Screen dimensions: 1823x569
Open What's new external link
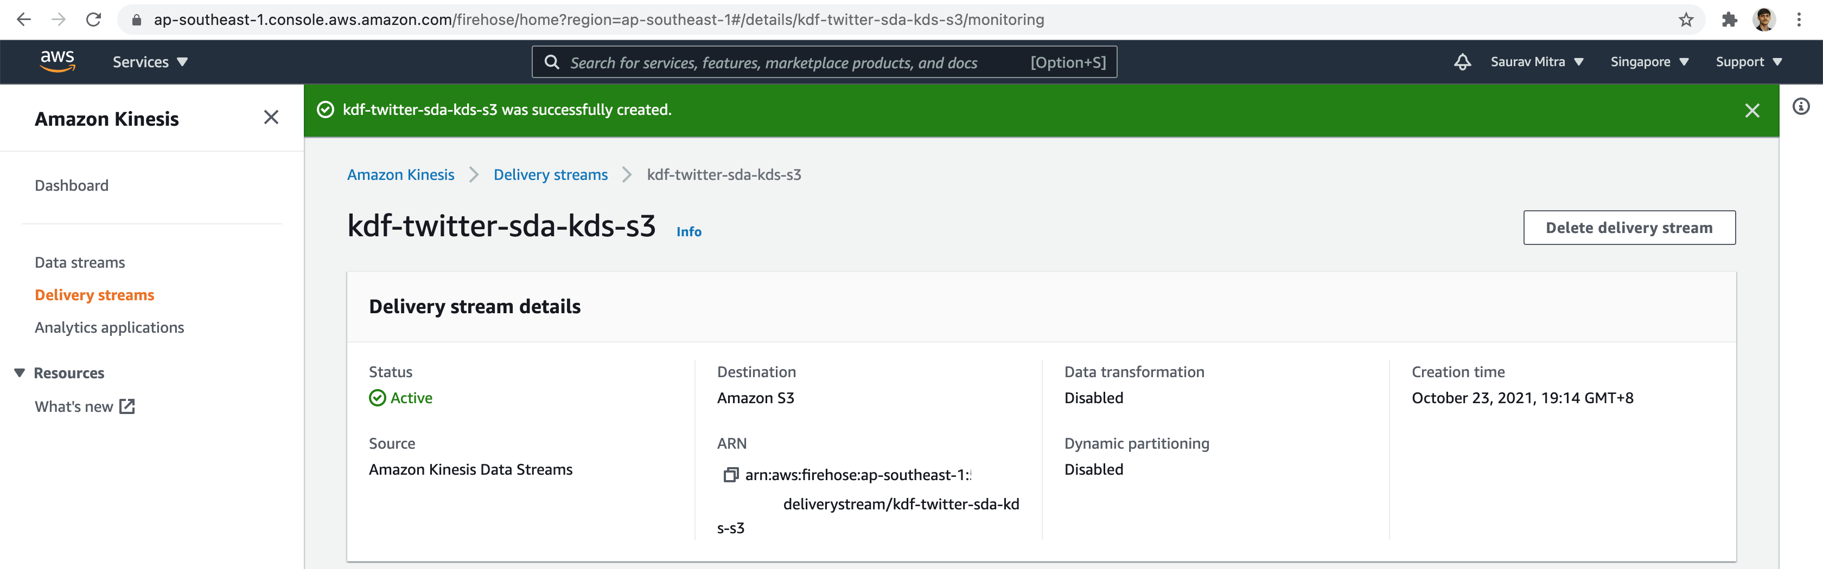pos(84,406)
